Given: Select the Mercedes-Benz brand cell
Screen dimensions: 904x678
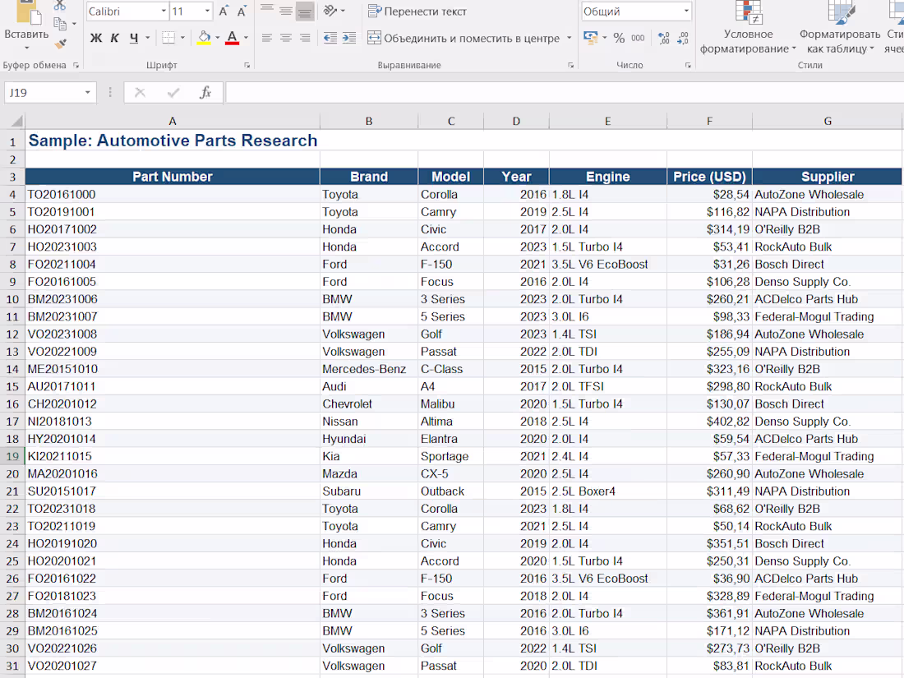Looking at the screenshot, I should [x=368, y=369].
